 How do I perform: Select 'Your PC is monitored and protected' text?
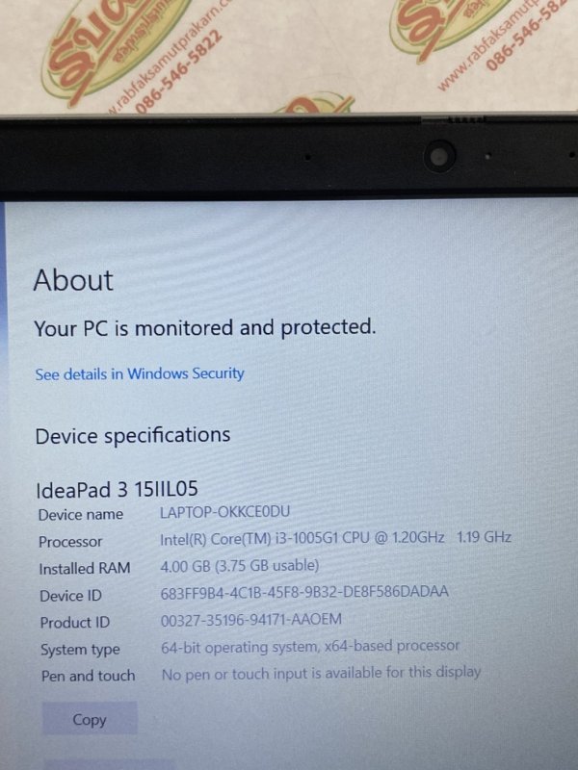coord(205,327)
